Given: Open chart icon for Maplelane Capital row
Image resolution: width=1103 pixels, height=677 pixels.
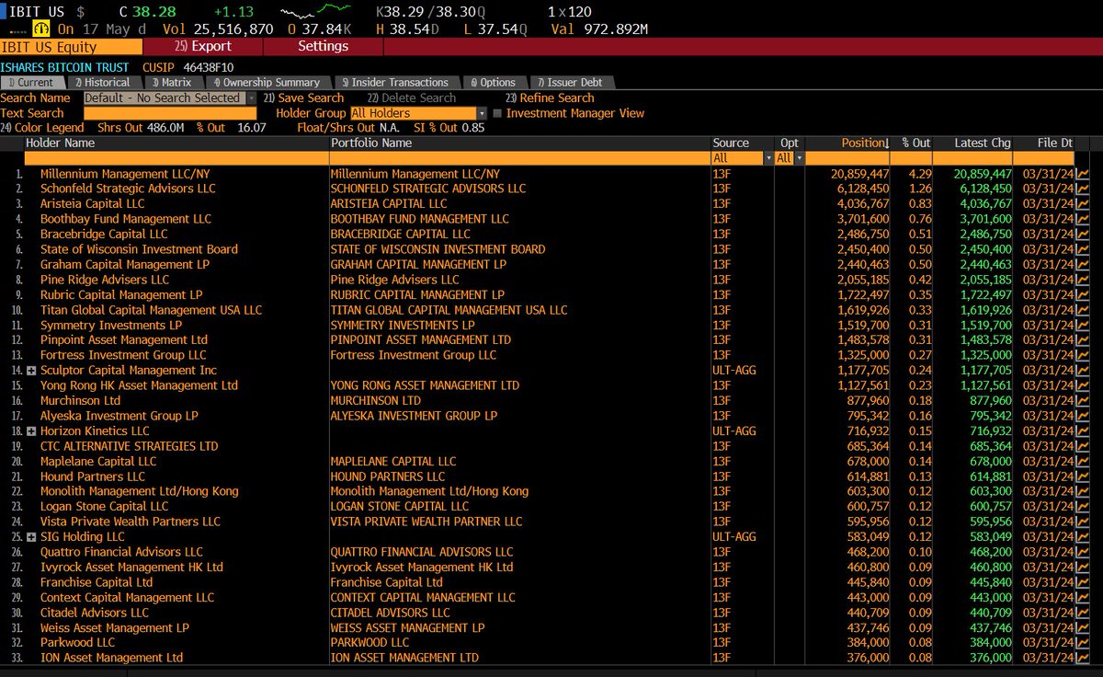Looking at the screenshot, I should (x=1083, y=462).
